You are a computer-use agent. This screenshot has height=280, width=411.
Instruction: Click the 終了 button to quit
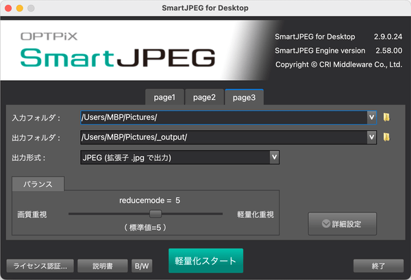coord(378,266)
